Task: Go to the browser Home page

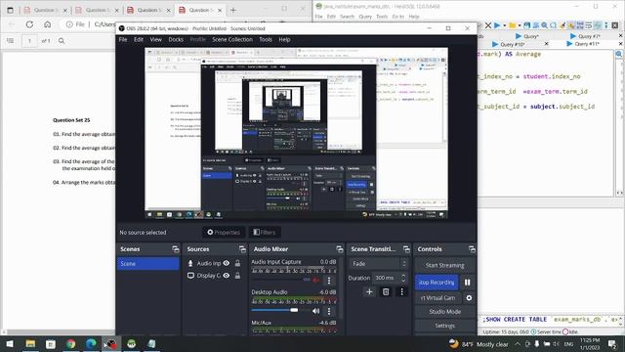Action: pos(48,24)
